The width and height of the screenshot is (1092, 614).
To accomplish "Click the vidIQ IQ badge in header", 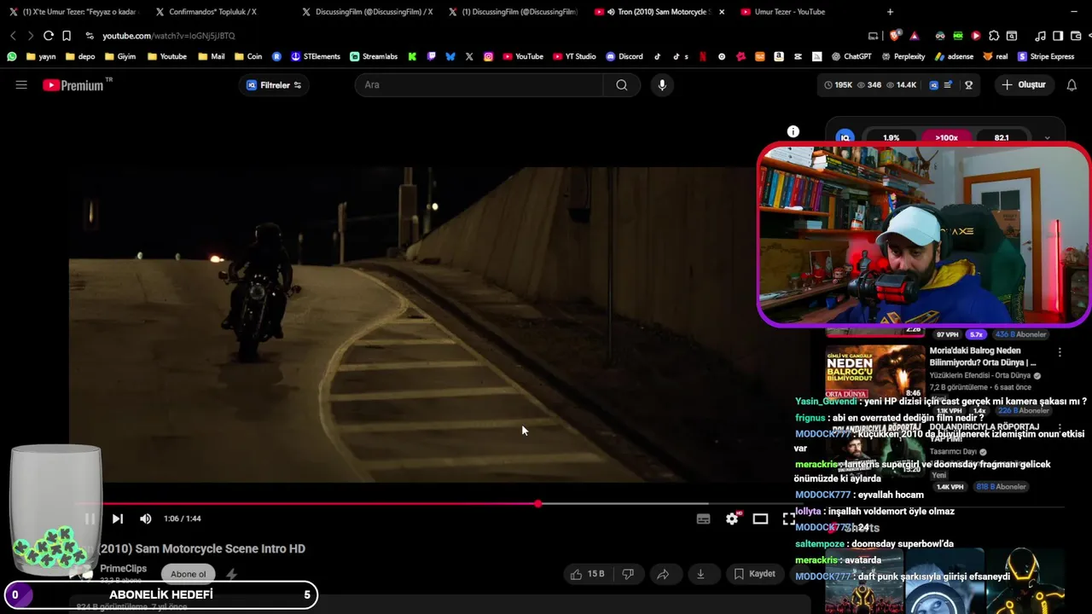I will pos(934,85).
